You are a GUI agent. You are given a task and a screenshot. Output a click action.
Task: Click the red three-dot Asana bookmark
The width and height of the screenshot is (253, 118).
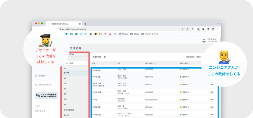coord(110,34)
